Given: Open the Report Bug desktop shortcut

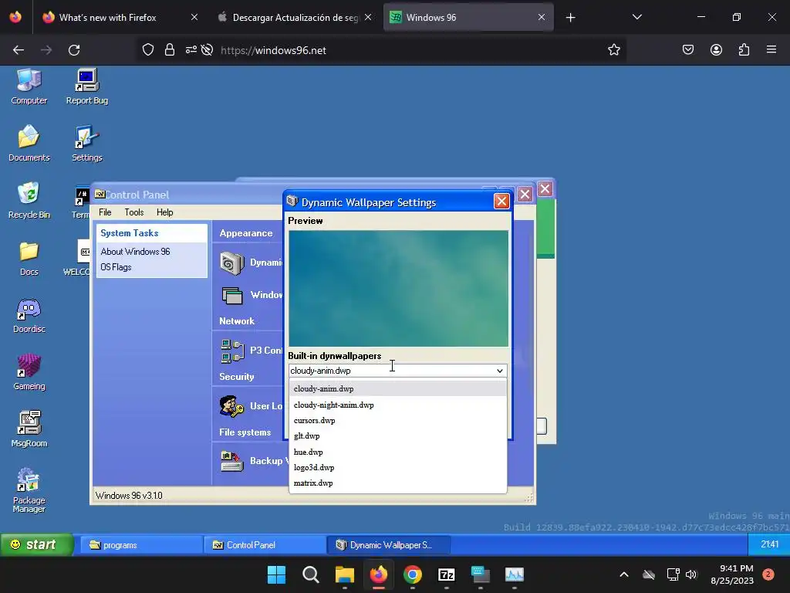Looking at the screenshot, I should (x=86, y=86).
